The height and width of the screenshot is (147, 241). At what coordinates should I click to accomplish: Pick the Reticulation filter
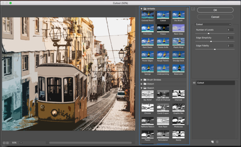(163, 134)
